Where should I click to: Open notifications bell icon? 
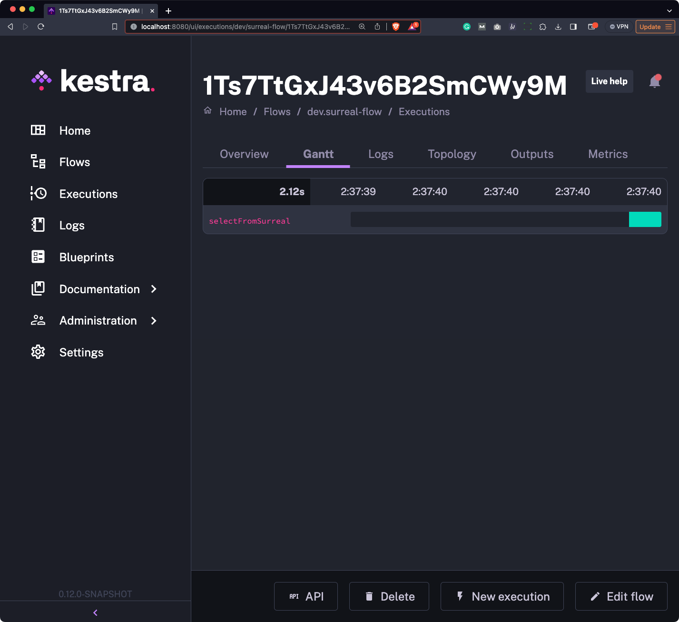pyautogui.click(x=655, y=81)
